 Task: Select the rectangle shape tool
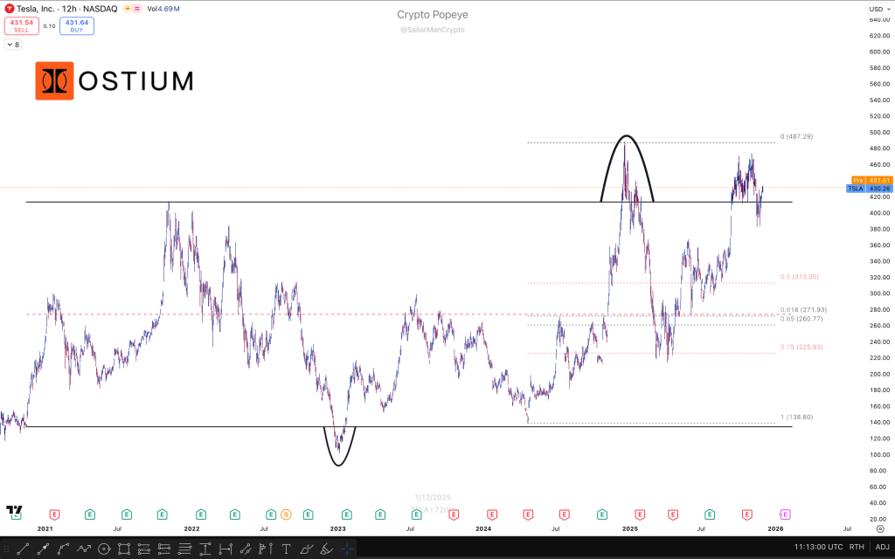pyautogui.click(x=124, y=549)
